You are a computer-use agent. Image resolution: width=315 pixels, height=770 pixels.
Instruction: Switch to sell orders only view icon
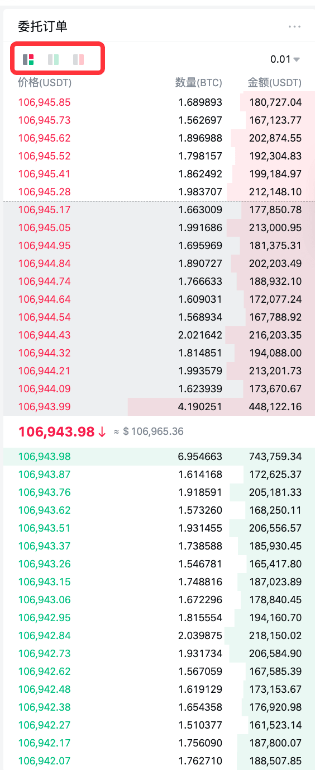(78, 59)
